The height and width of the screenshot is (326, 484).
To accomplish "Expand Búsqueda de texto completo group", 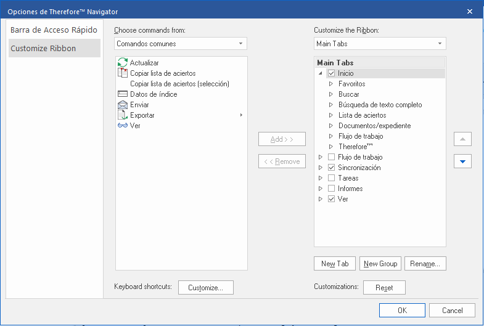I will pyautogui.click(x=331, y=105).
